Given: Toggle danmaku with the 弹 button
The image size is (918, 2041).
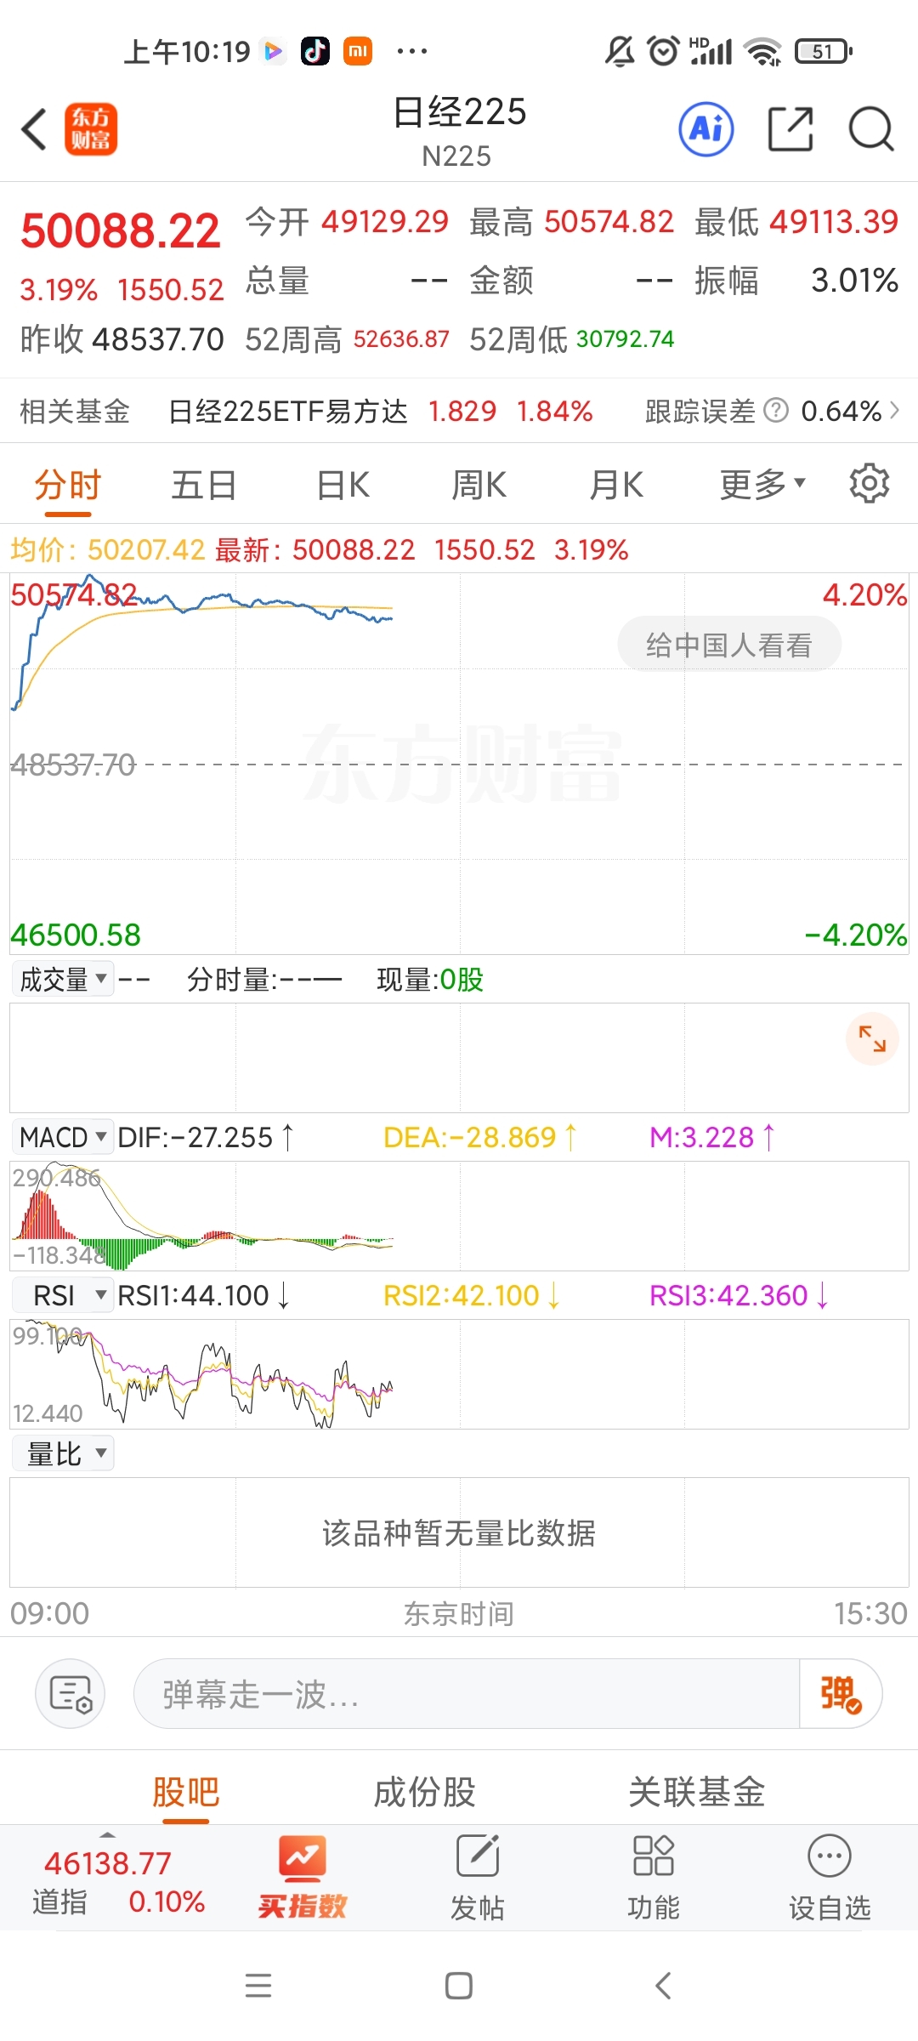Looking at the screenshot, I should coord(840,1693).
